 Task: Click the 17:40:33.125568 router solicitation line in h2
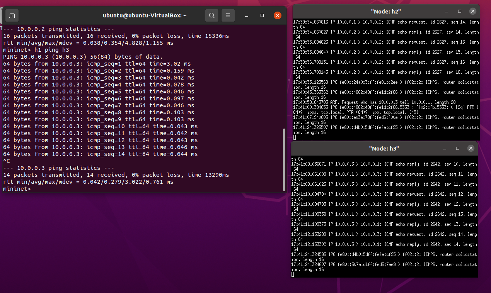click(x=386, y=85)
